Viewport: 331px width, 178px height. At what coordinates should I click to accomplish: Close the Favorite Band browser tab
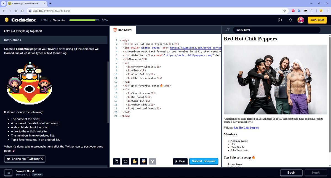[x=44, y=3]
